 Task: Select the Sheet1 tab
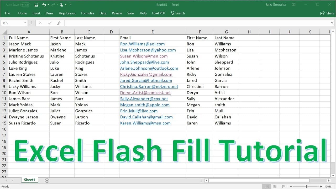(29, 180)
